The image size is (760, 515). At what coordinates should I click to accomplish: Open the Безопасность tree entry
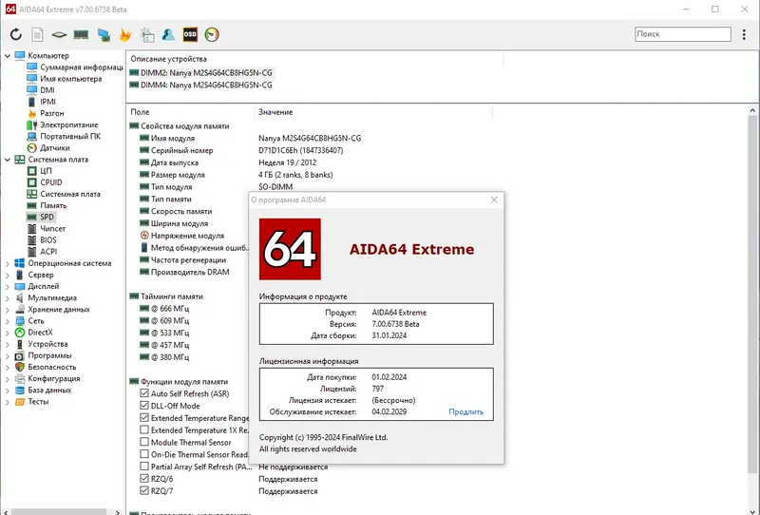pos(52,367)
